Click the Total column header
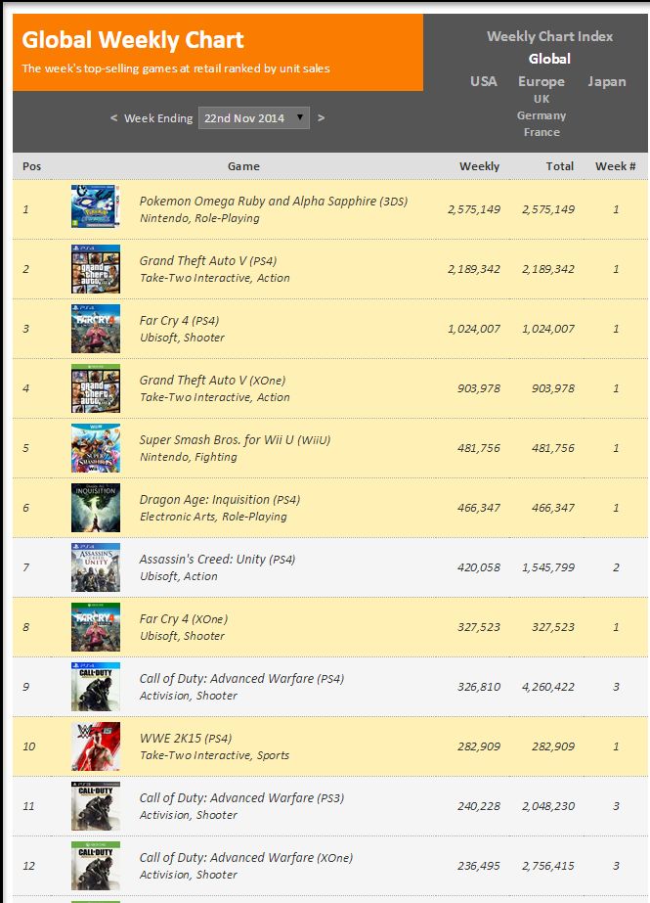Viewport: 650px width, 903px height. click(x=560, y=166)
